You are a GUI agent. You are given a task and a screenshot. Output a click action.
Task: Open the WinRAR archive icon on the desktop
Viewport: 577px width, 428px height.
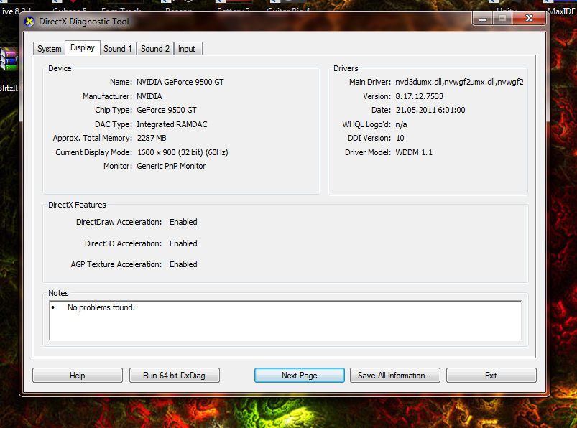[8, 60]
